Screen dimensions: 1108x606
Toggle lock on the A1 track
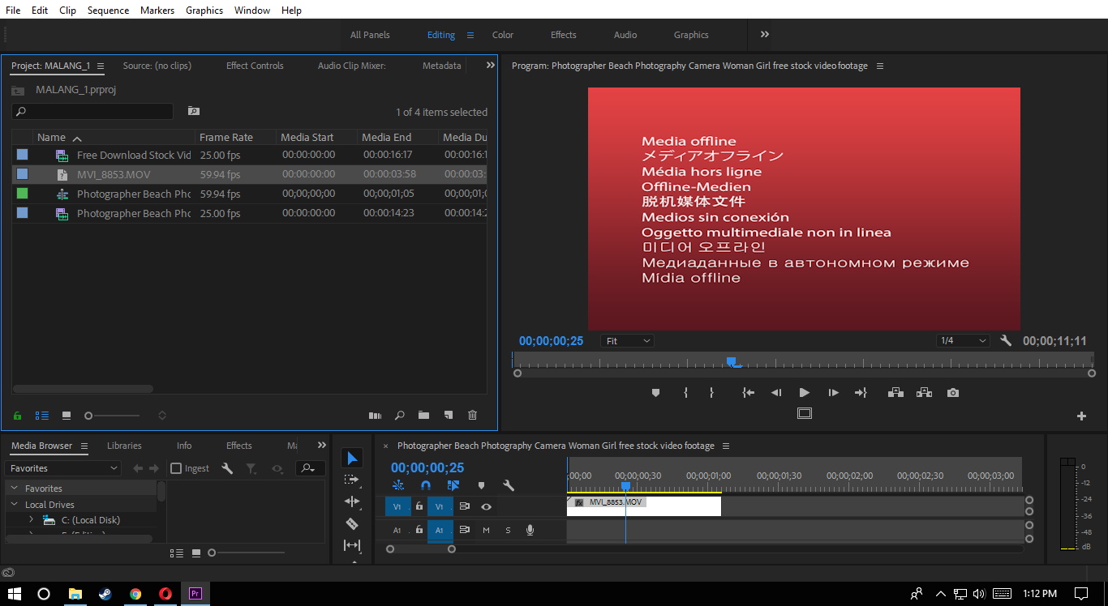[419, 530]
